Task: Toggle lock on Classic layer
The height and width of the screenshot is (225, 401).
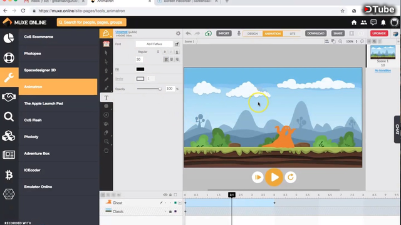Action: pyautogui.click(x=170, y=211)
